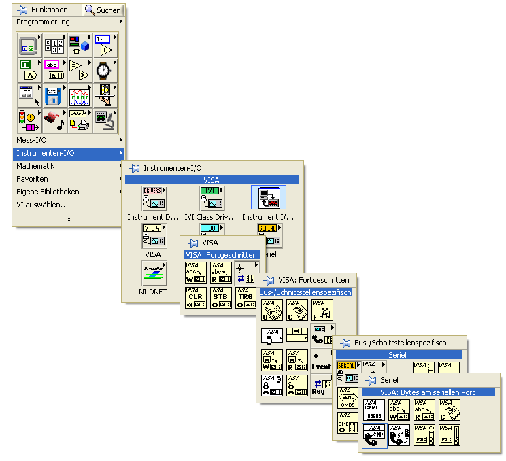Image resolution: width=506 pixels, height=461 pixels.
Task: Open the 488 GPIB subpalette icon
Action: coord(212,230)
